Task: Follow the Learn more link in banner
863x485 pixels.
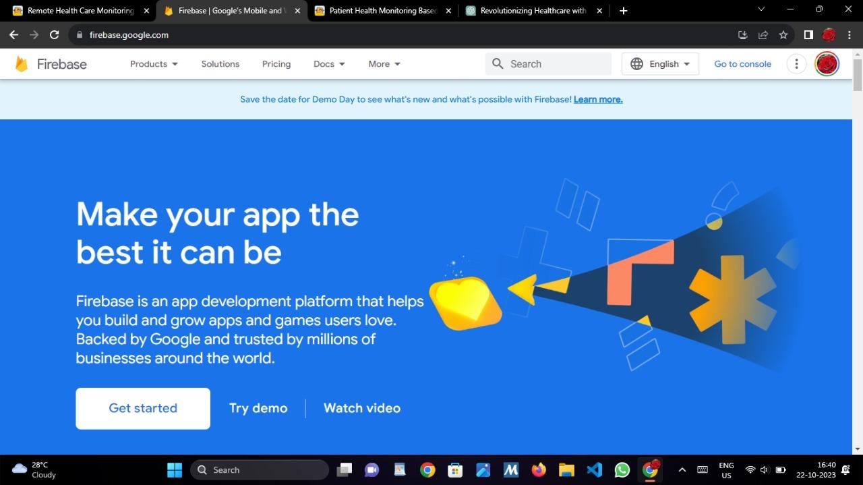Action: (x=598, y=99)
